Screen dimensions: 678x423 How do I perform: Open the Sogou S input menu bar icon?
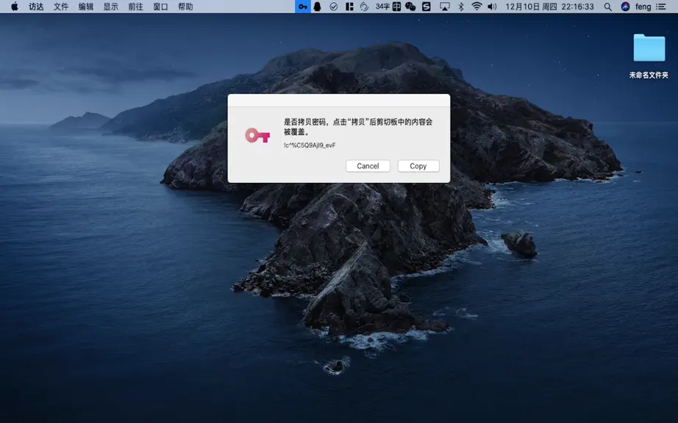pos(427,7)
